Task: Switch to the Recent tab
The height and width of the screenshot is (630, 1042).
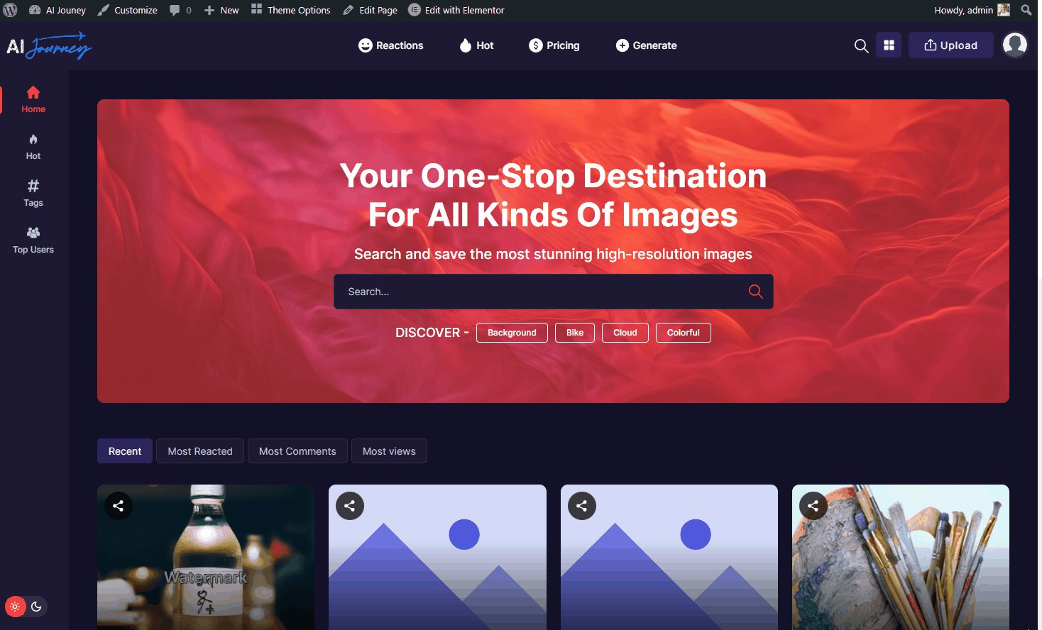Action: coord(125,451)
